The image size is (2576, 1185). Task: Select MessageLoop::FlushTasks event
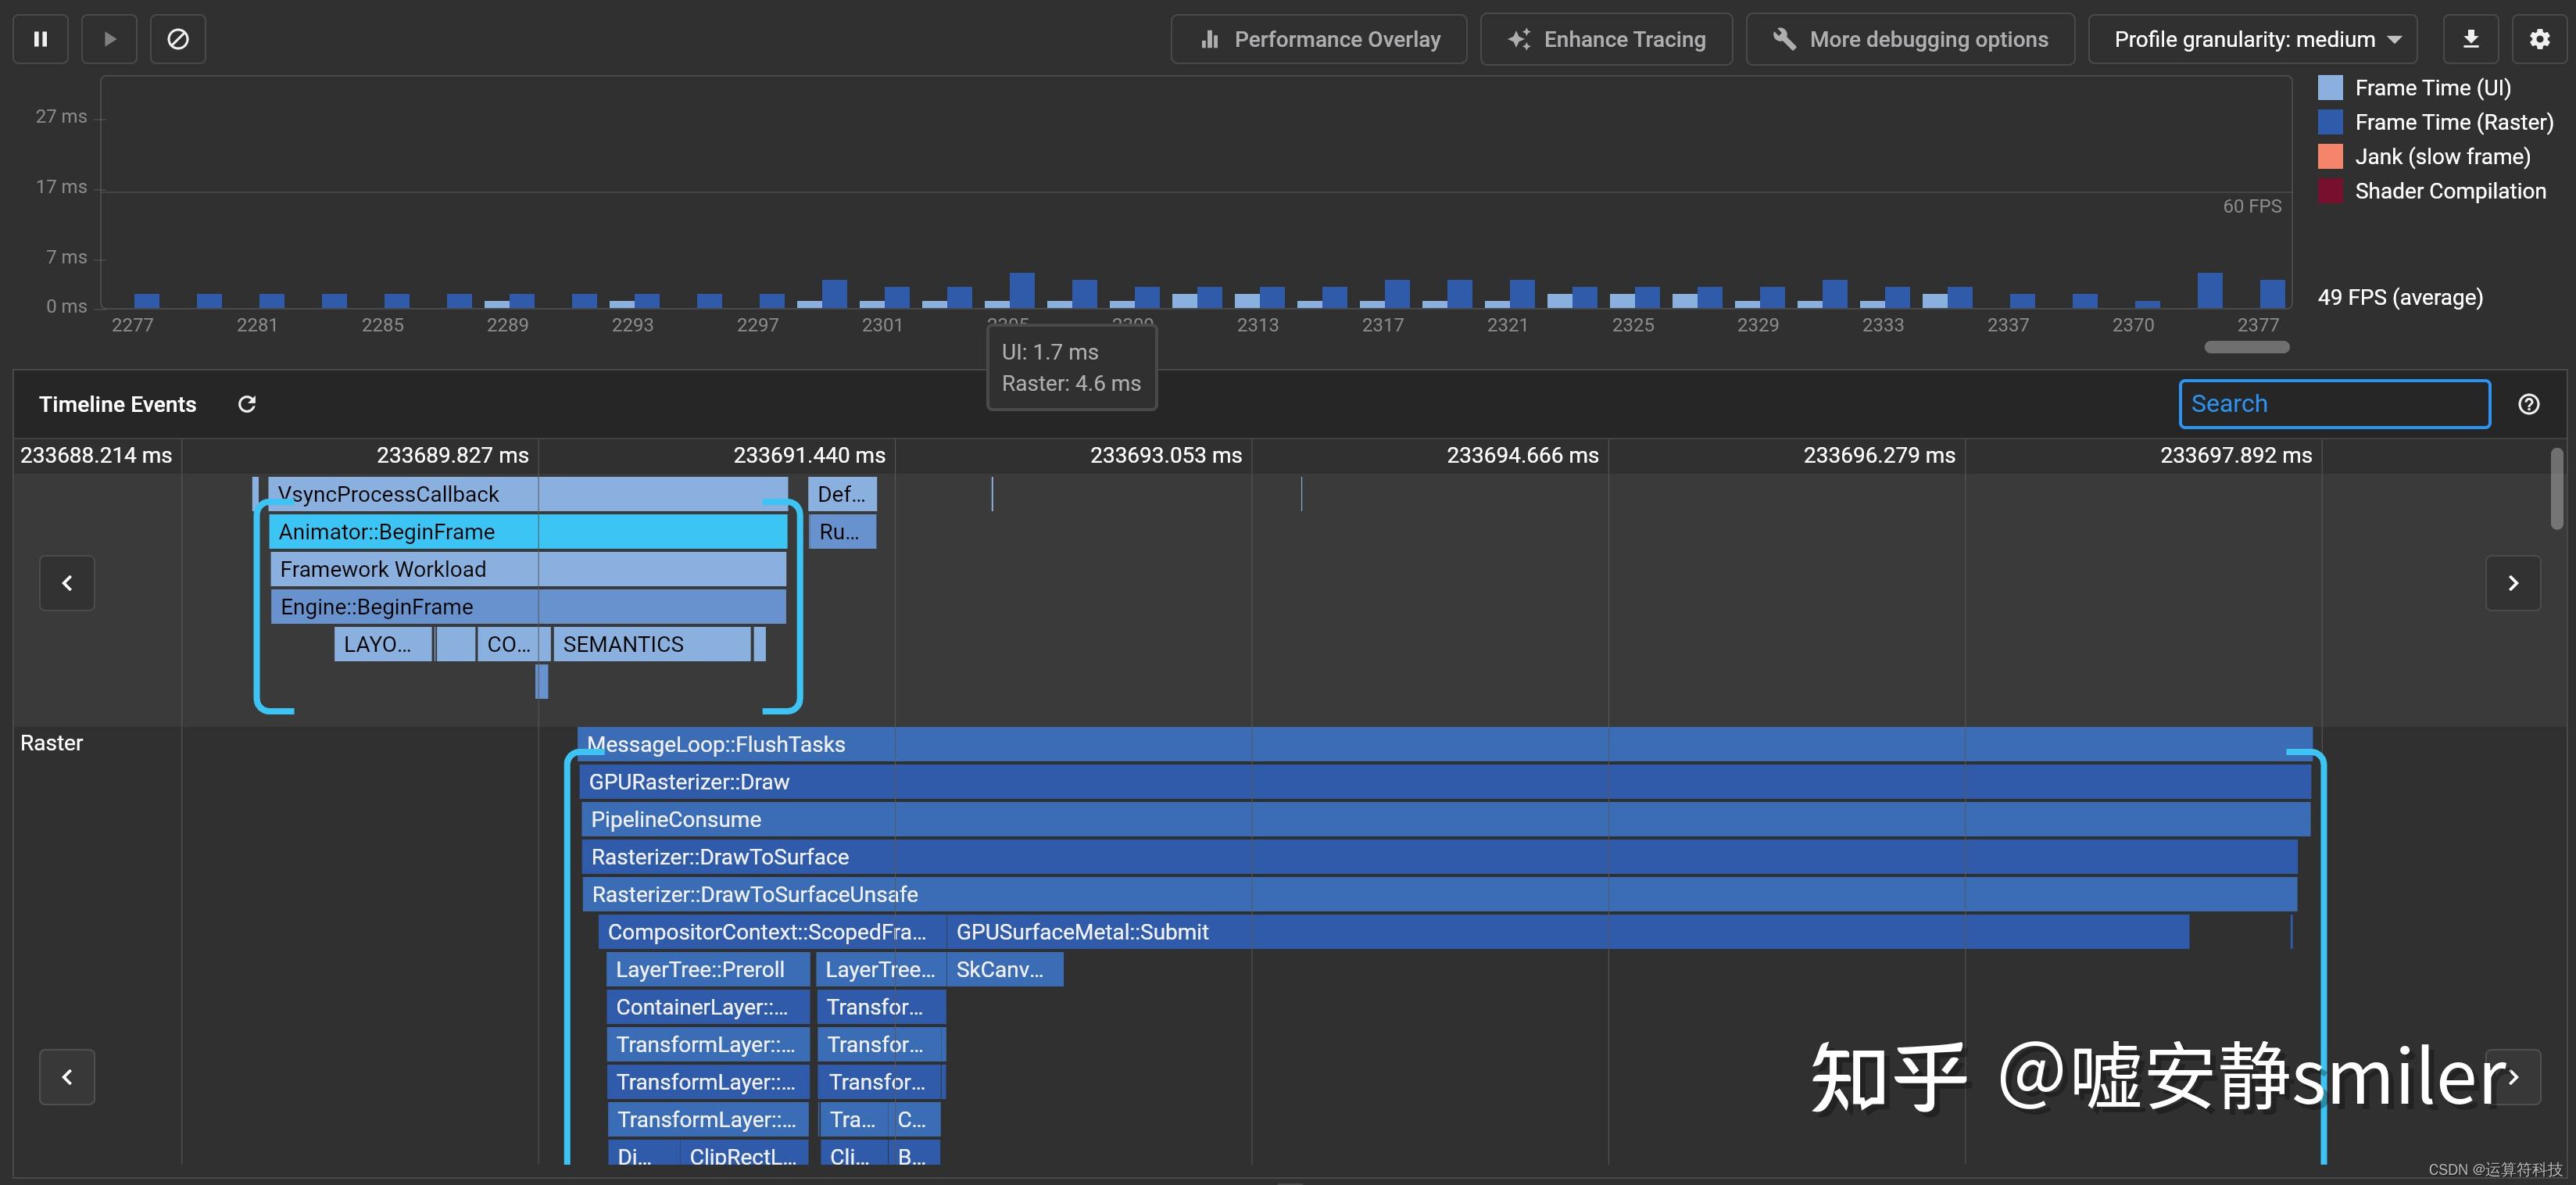pos(1445,744)
